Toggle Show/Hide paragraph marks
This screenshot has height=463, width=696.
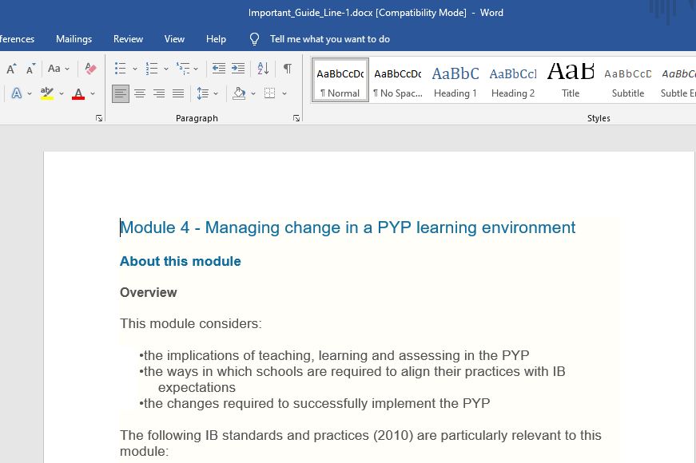click(x=288, y=69)
